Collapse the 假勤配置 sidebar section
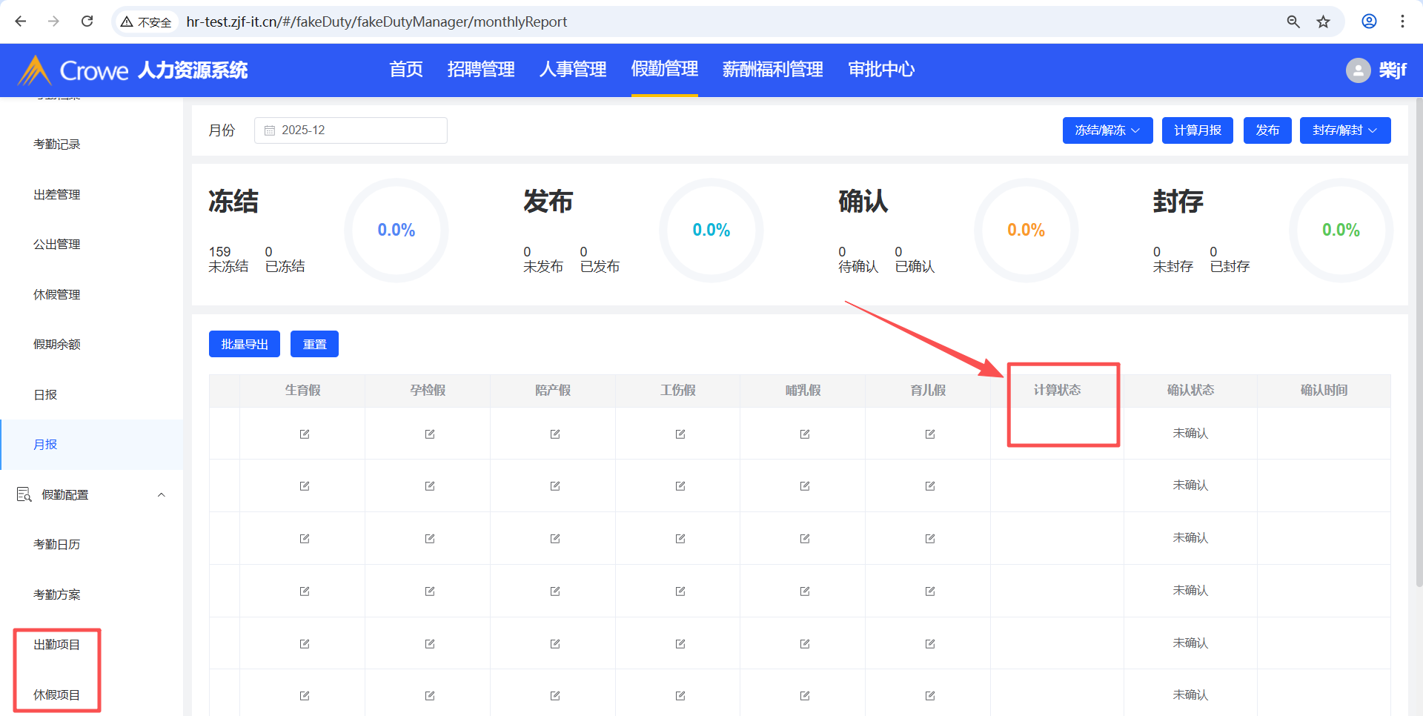 click(161, 494)
